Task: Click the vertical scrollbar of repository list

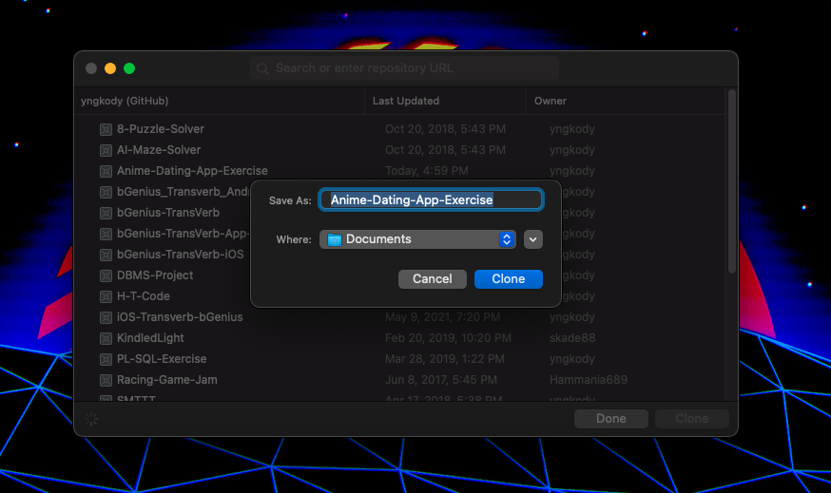Action: [x=731, y=180]
